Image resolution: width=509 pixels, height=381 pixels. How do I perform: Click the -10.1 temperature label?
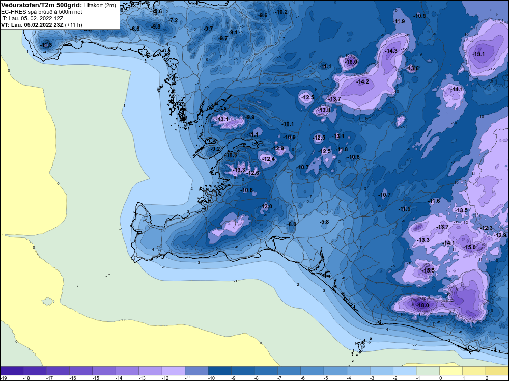[287, 124]
